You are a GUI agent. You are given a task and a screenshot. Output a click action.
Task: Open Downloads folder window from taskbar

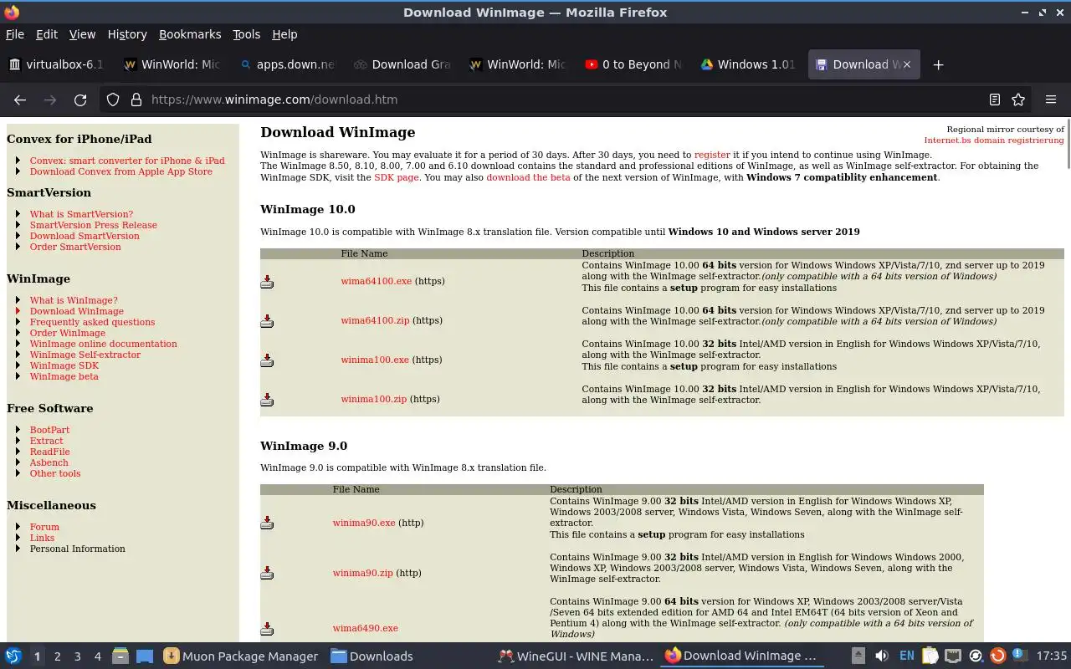(372, 656)
